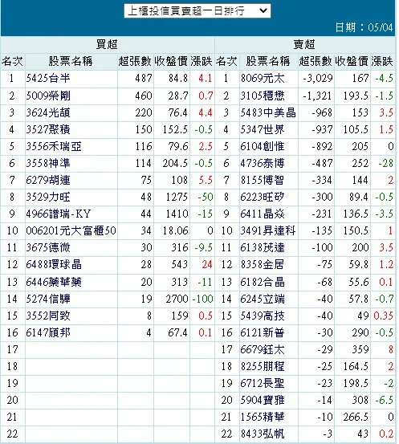View stock 5274信驊
The height and width of the screenshot is (444, 399).
[x=48, y=299]
